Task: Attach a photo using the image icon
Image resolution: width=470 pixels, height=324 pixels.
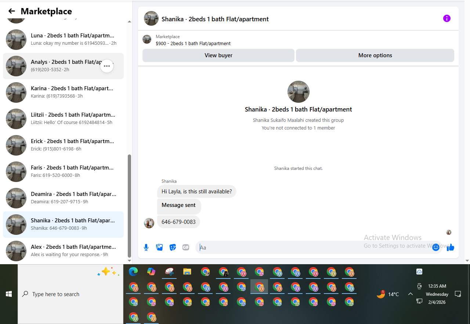Action: coord(159,247)
